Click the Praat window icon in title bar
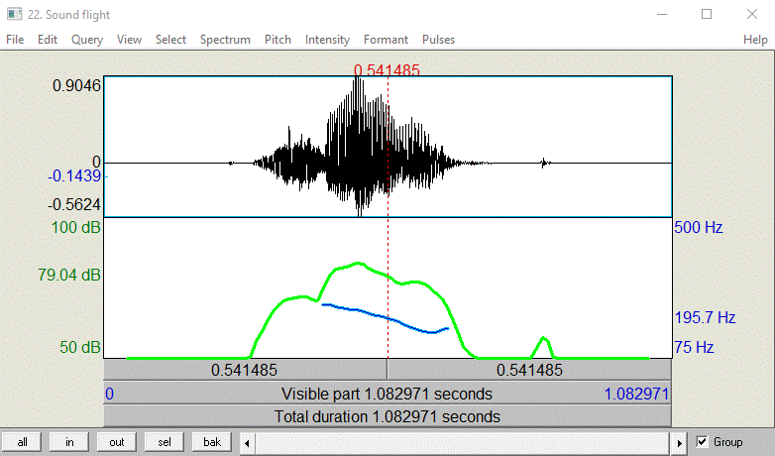Screen dimensions: 775x456 [x=14, y=14]
